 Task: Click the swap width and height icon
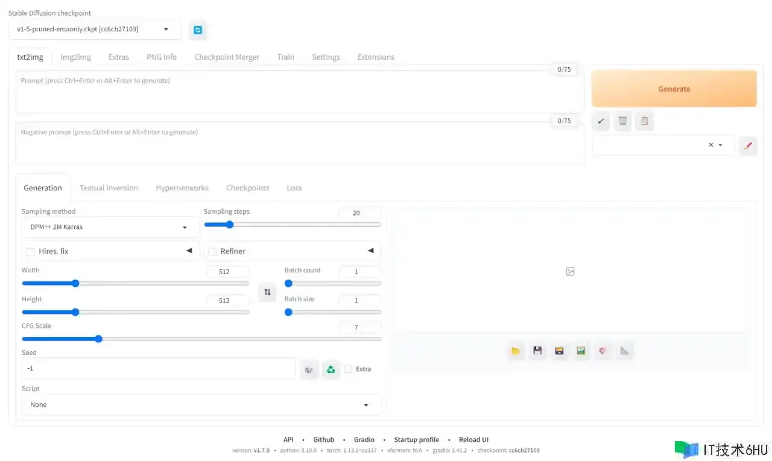point(267,292)
